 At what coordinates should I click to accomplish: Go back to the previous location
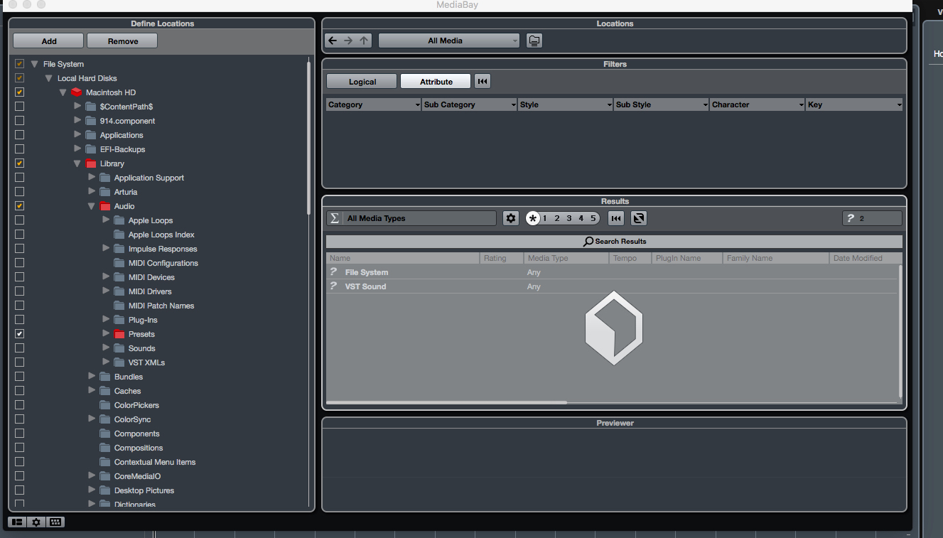tap(333, 41)
